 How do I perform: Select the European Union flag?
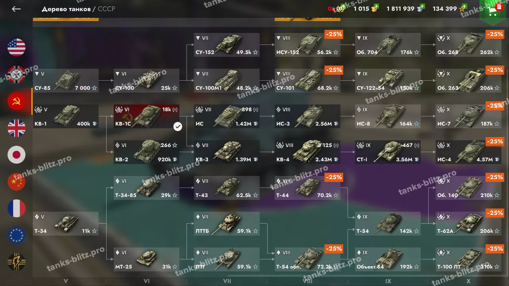click(x=16, y=236)
